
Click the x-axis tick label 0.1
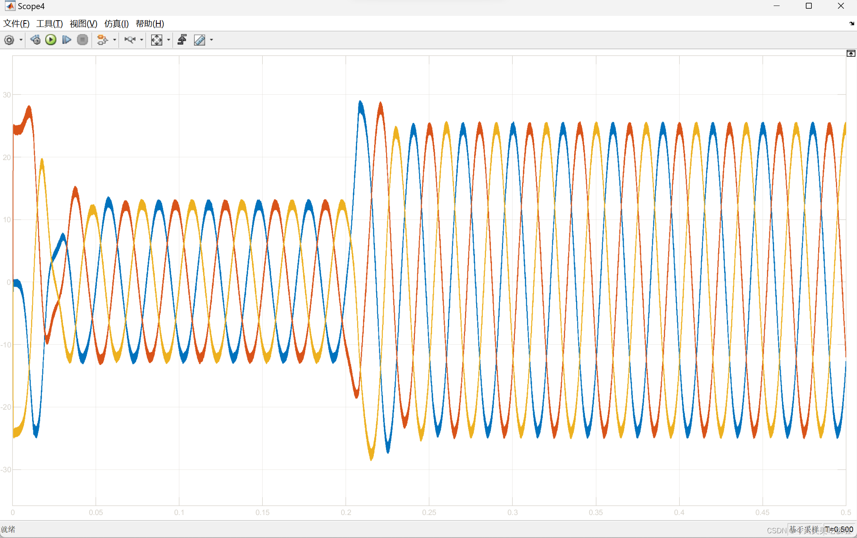pyautogui.click(x=179, y=513)
